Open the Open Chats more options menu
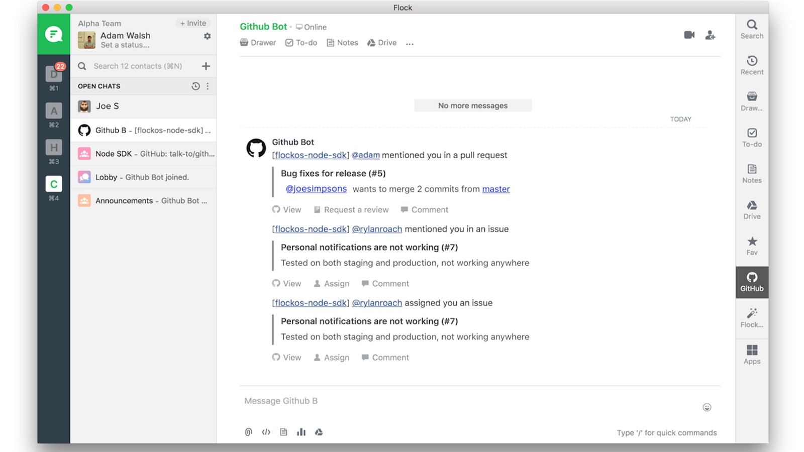This screenshot has height=452, width=804. [208, 86]
